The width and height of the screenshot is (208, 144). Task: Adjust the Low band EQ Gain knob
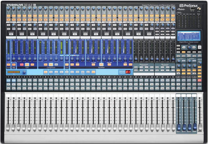click(x=83, y=59)
